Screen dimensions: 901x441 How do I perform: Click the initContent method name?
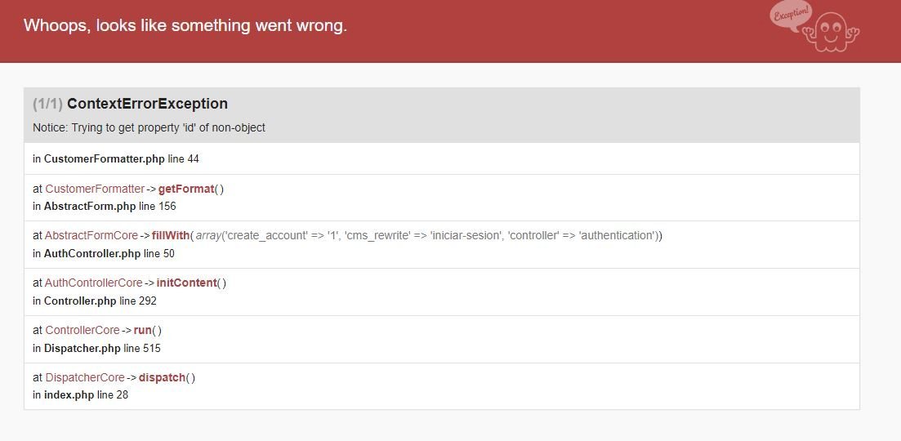click(186, 283)
